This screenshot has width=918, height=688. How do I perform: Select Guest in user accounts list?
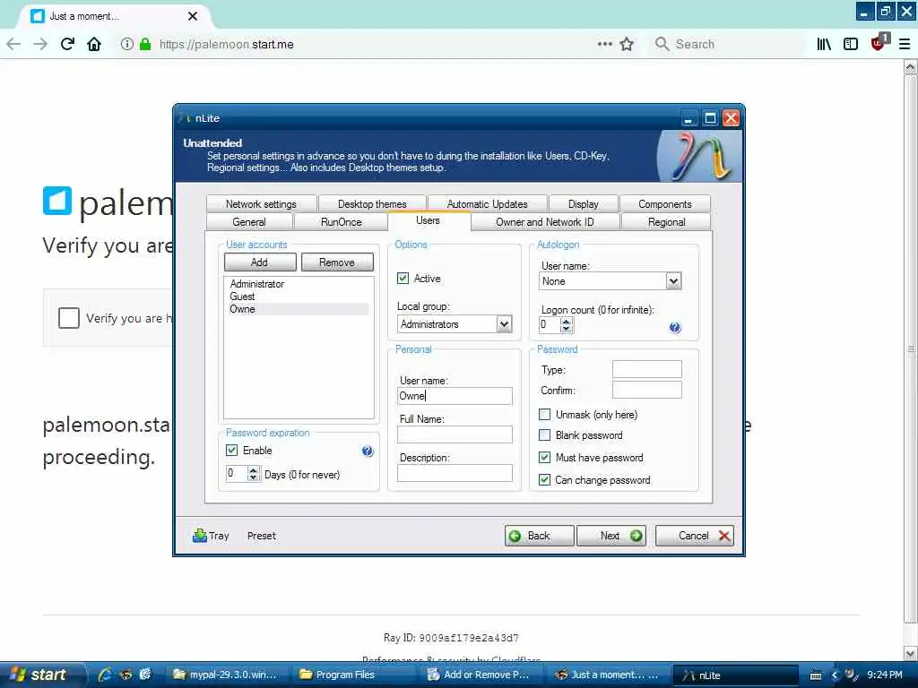242,297
